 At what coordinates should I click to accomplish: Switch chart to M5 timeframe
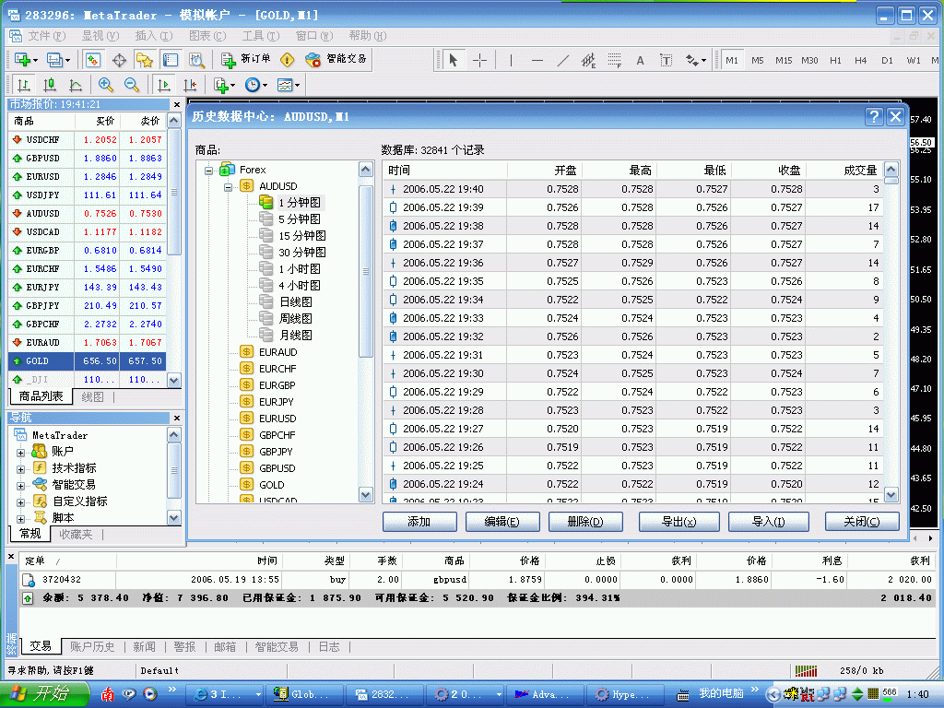click(x=758, y=60)
